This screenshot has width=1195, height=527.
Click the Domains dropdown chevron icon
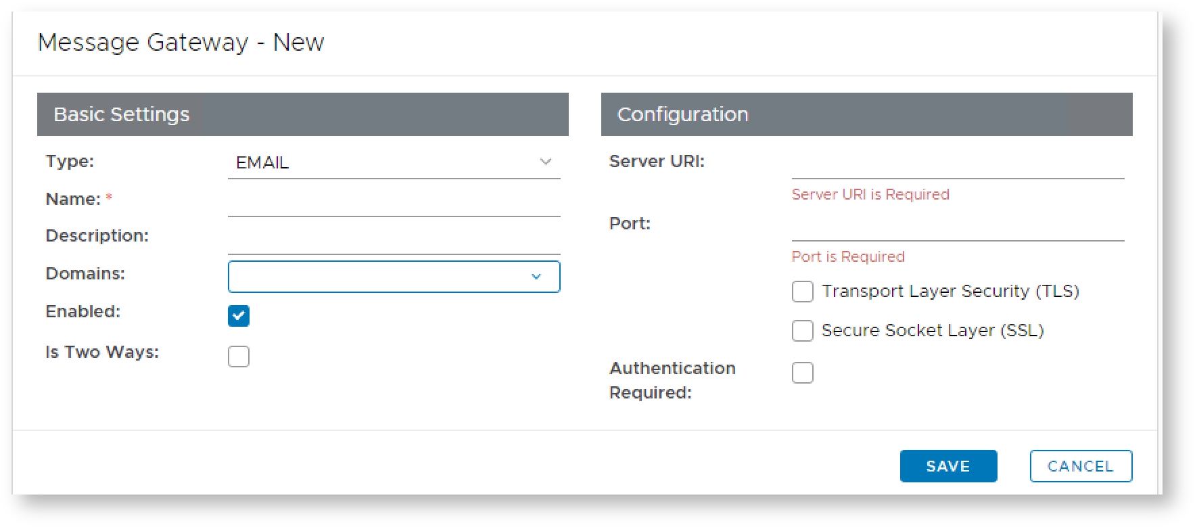(536, 277)
